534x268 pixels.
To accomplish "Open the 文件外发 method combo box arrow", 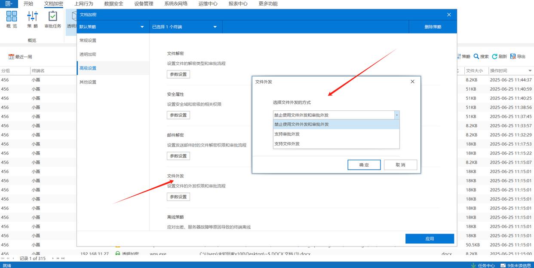I will point(397,115).
